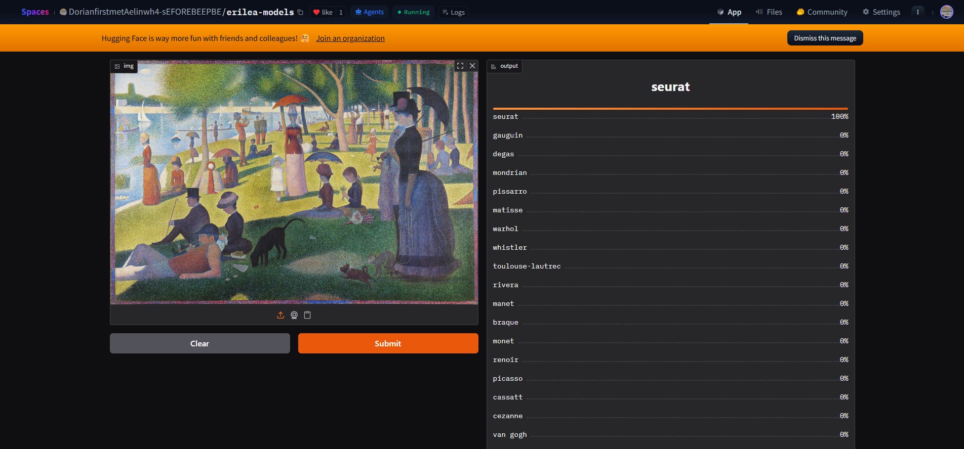Screen dimensions: 964x449
Task: Click the 'output' panel label
Action: click(x=504, y=66)
